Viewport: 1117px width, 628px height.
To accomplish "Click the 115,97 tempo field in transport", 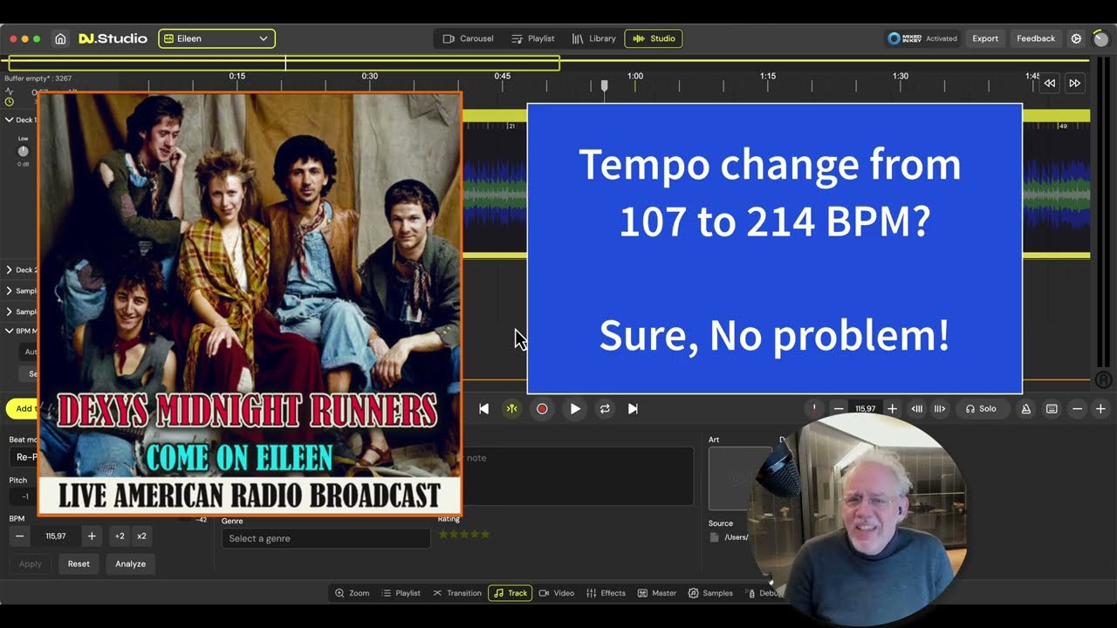I will [865, 408].
